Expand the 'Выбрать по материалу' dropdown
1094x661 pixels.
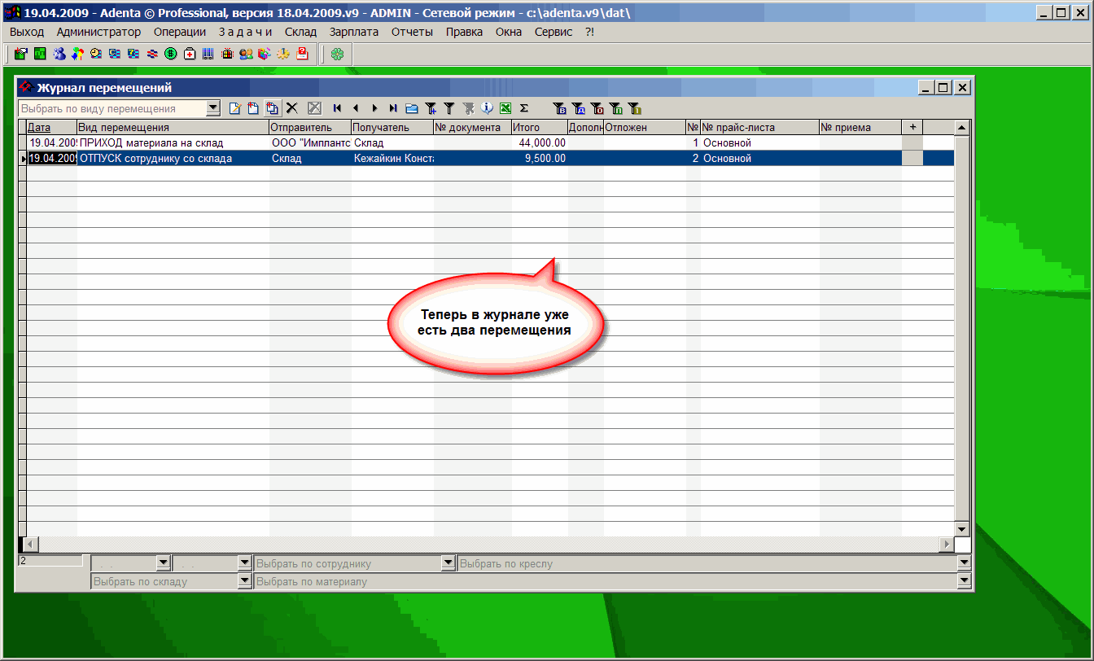pos(965,581)
